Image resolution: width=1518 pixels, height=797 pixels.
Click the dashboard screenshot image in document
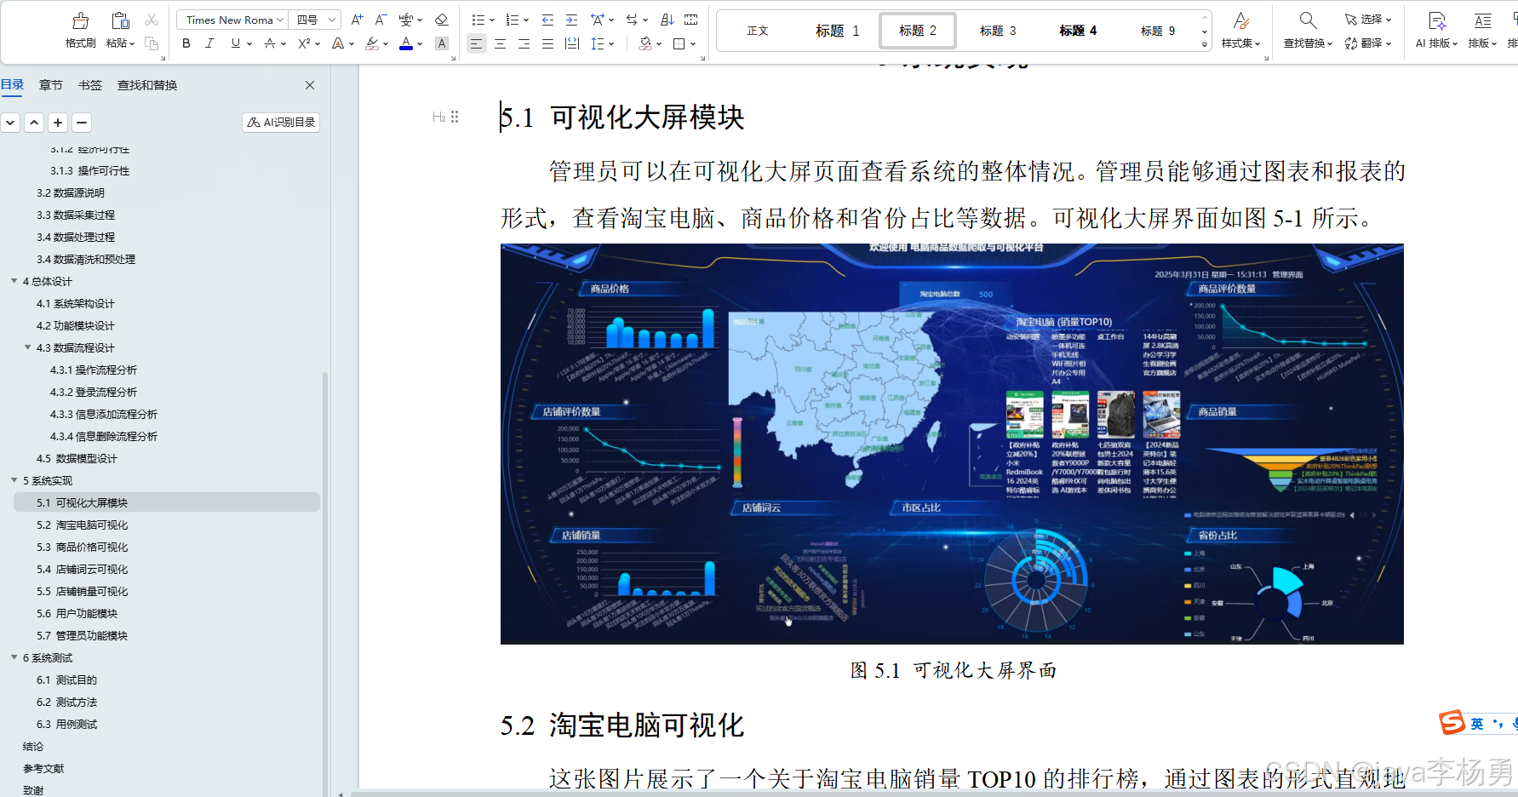[952, 444]
